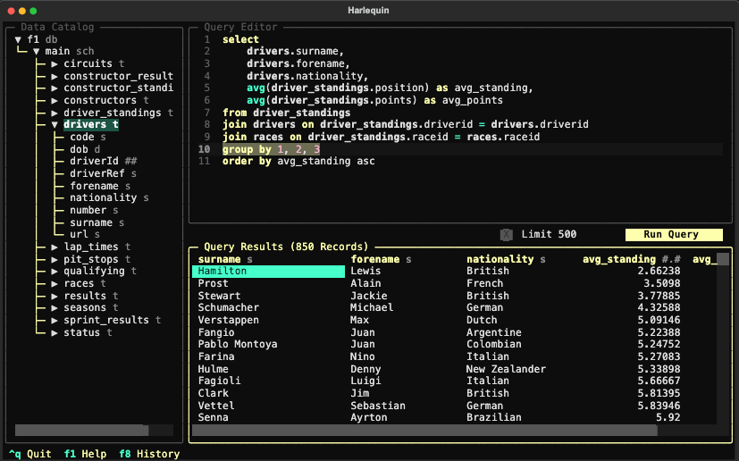Screen dimensions: 739x461
Task: Select the surname column in catalog
Action: (97, 222)
